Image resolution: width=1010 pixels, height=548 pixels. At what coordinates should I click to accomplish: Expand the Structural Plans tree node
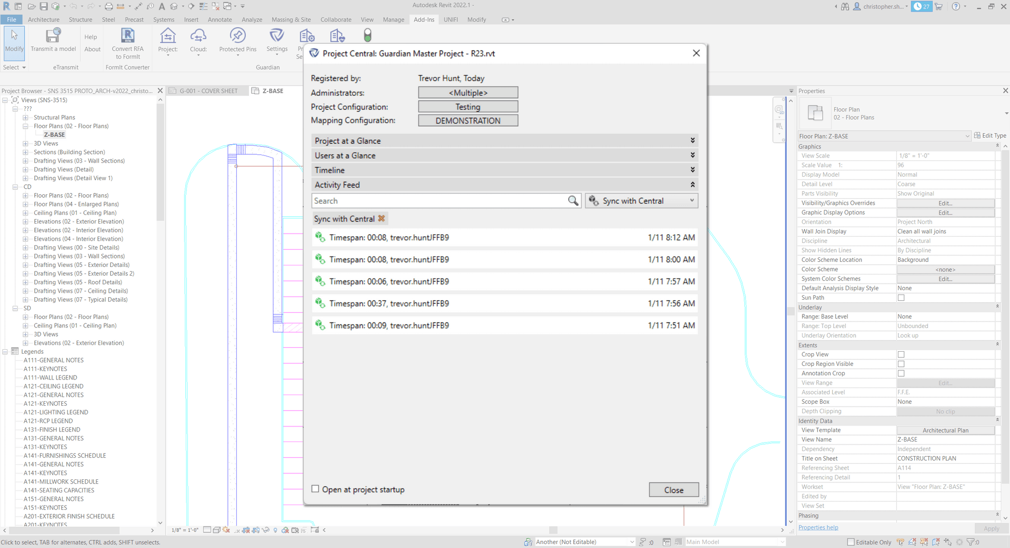point(25,117)
